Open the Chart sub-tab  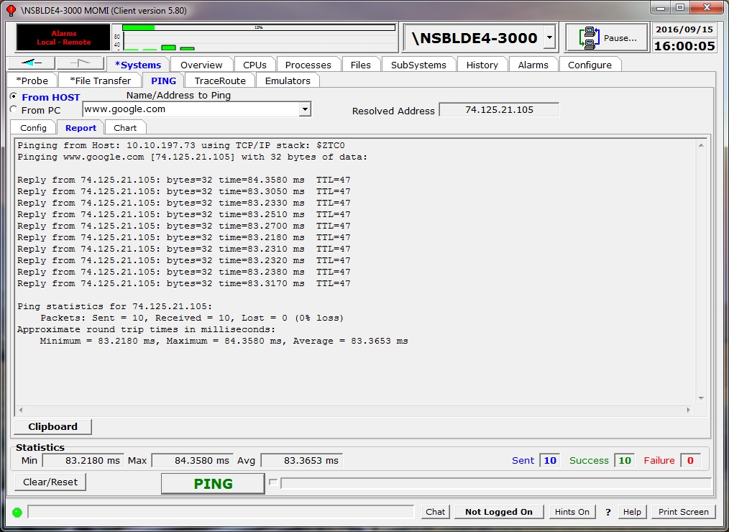tap(125, 128)
